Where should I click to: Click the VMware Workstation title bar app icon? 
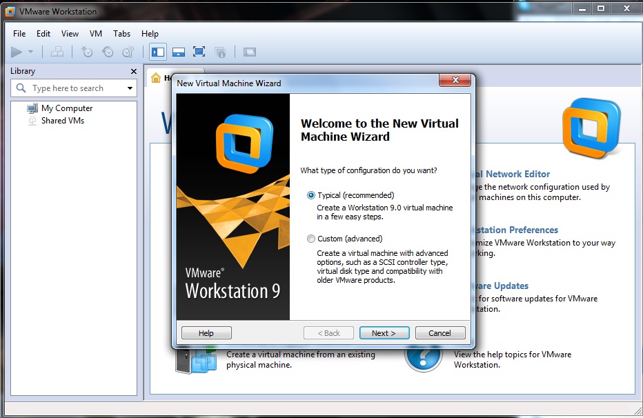(10, 12)
